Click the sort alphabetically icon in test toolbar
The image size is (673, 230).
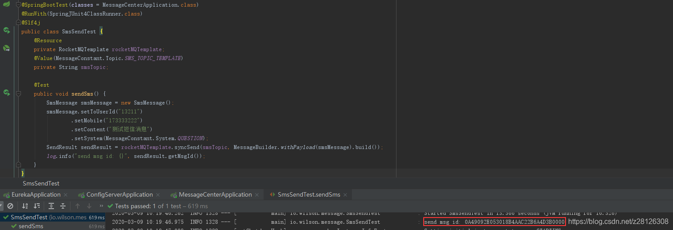pyautogui.click(x=25, y=206)
